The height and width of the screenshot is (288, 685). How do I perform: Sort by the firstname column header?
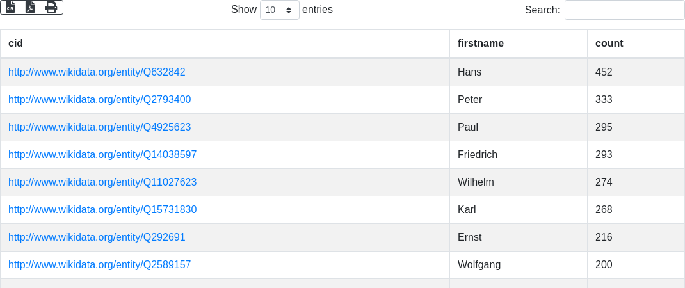[480, 44]
